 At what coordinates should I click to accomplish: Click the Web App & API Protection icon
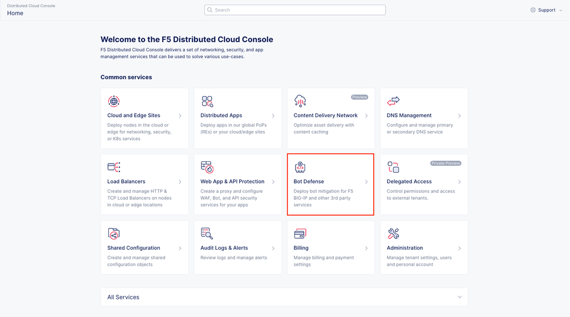pos(207,167)
